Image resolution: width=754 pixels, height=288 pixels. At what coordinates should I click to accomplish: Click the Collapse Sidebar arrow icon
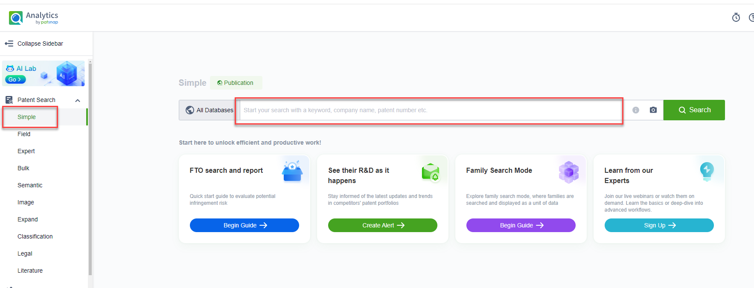click(9, 44)
